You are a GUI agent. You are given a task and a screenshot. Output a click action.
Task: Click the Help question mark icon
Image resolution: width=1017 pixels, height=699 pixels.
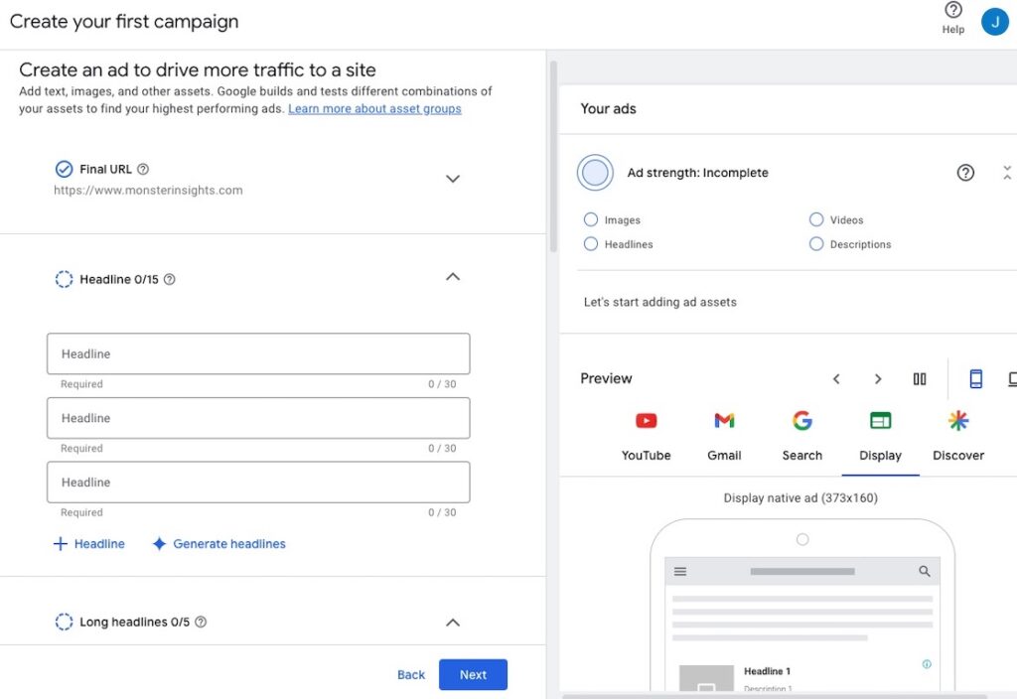[952, 11]
